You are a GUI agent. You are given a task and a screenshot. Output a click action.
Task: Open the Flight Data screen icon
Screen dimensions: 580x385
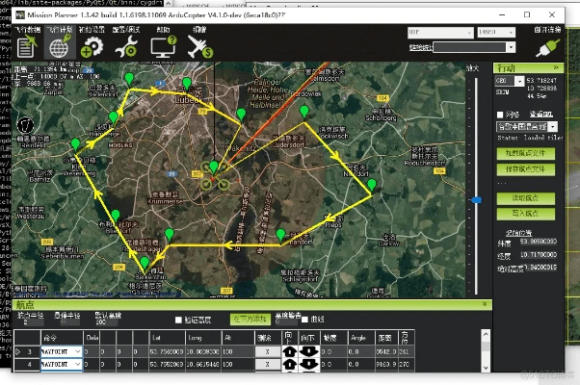26,43
